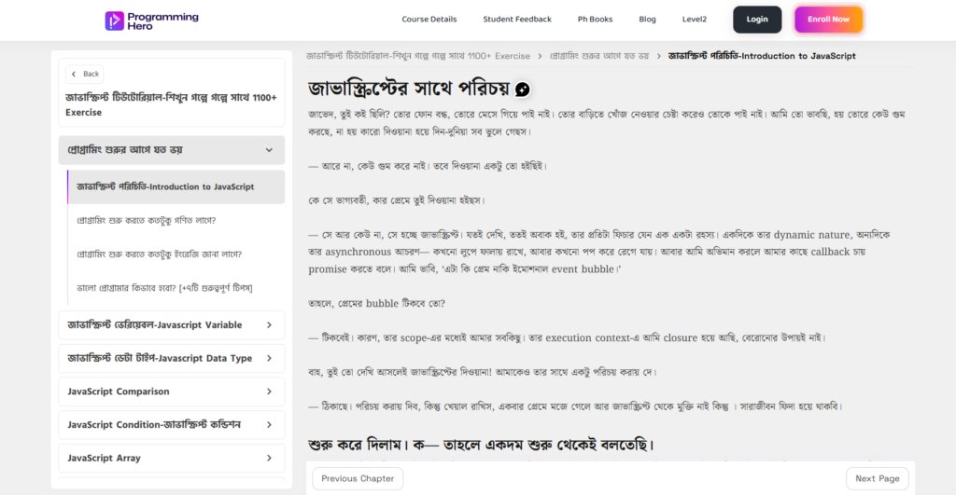Collapse the প্রোগ্রামিং শুরুর আগে যত ভয় section

(x=268, y=149)
